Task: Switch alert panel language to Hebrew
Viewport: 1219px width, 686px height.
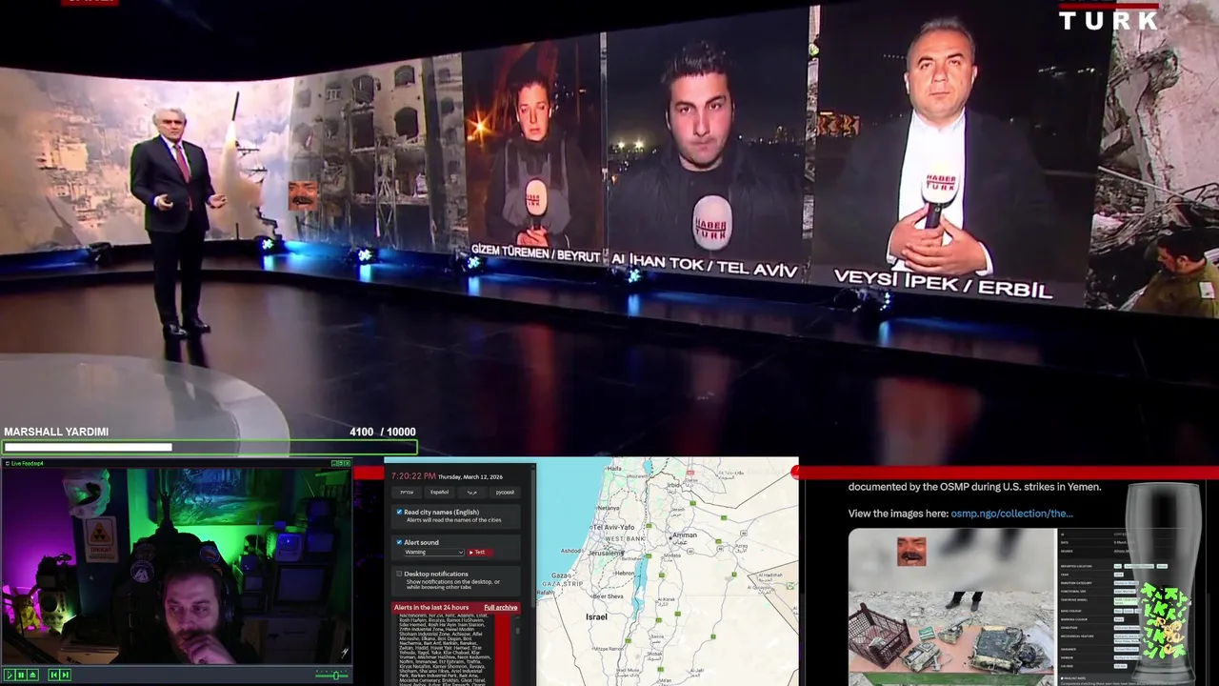Action: [407, 493]
